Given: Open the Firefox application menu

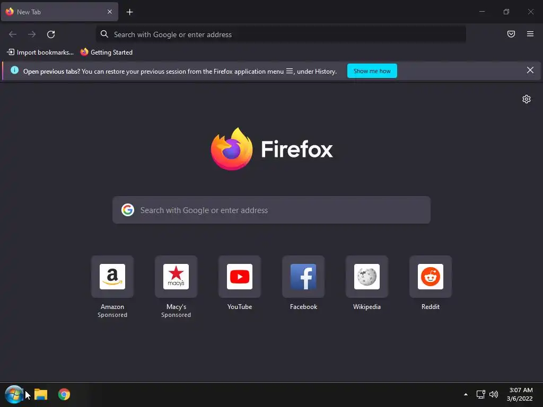Looking at the screenshot, I should [x=530, y=34].
